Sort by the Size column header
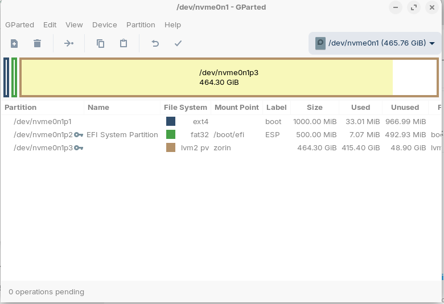The height and width of the screenshot is (304, 444). 314,107
